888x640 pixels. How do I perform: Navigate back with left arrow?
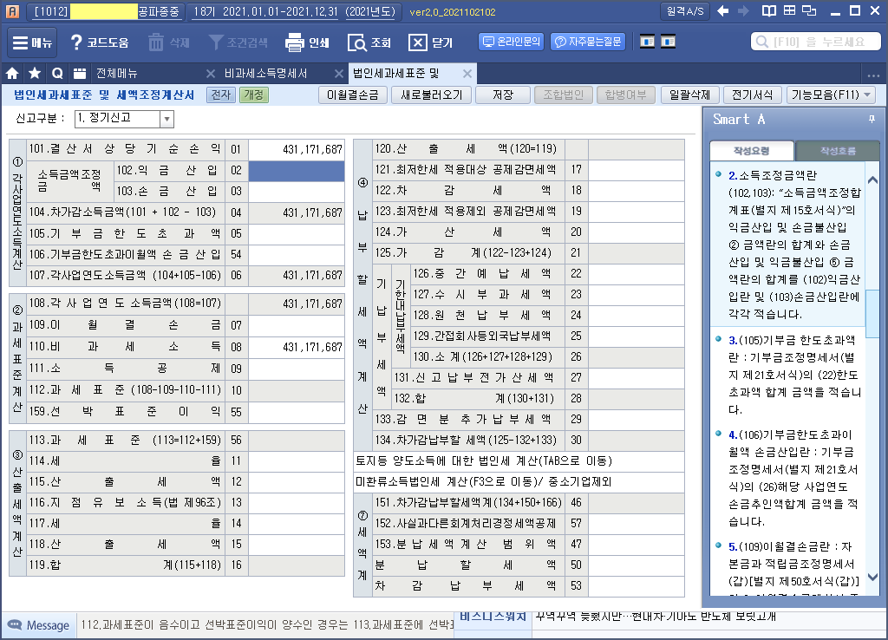(722, 10)
